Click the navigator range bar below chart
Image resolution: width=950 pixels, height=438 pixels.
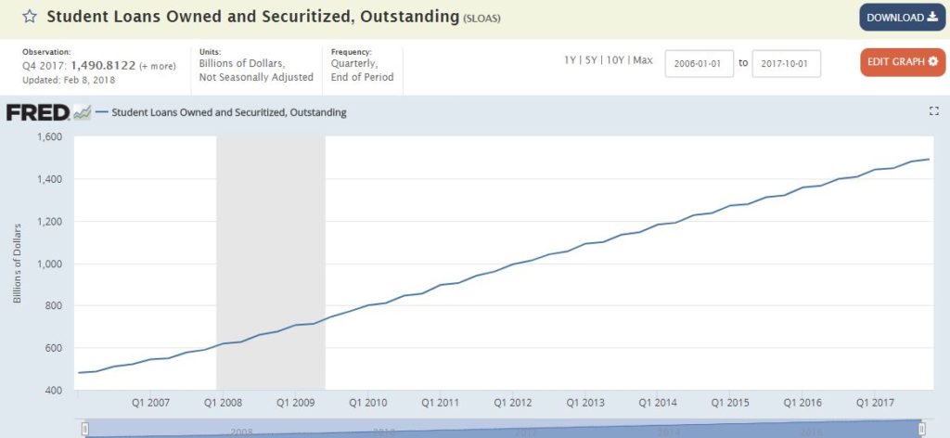[x=504, y=429]
